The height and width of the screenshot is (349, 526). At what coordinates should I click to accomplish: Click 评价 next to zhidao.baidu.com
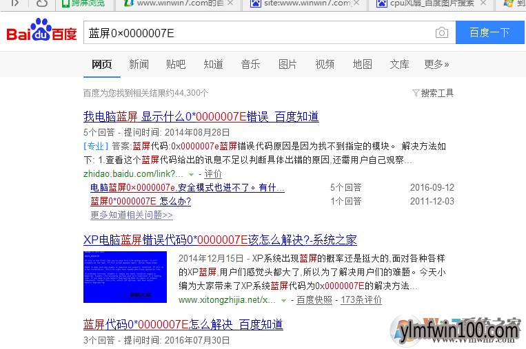coord(213,174)
